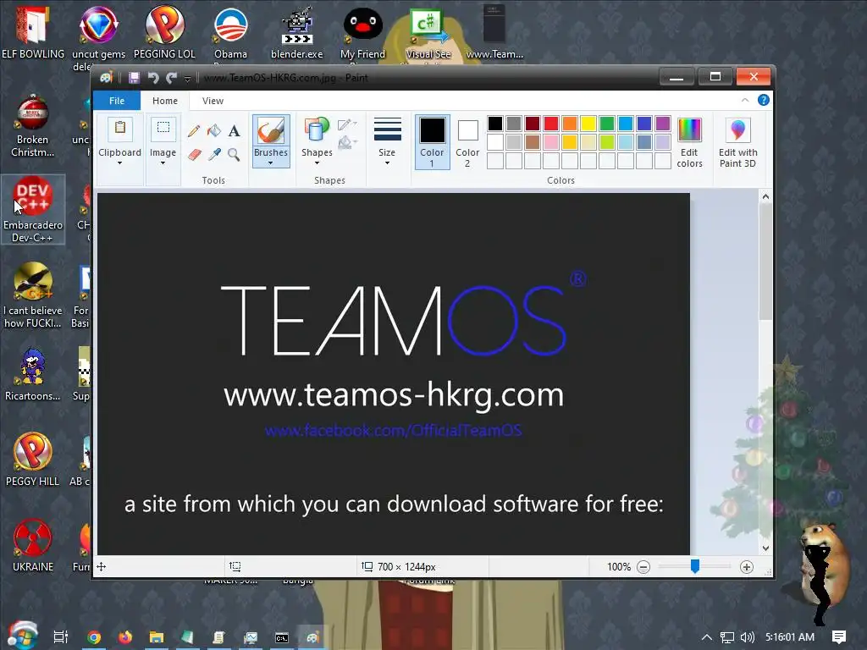Pick the red color swatch

[550, 124]
